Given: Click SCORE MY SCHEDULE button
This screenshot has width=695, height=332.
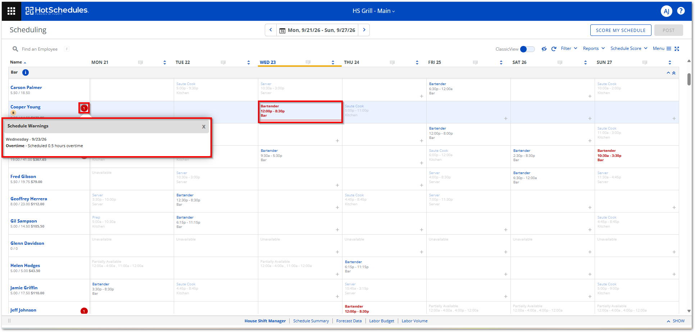Looking at the screenshot, I should pos(621,30).
